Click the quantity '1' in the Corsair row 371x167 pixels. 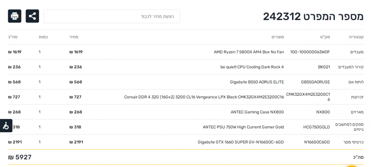point(40,97)
